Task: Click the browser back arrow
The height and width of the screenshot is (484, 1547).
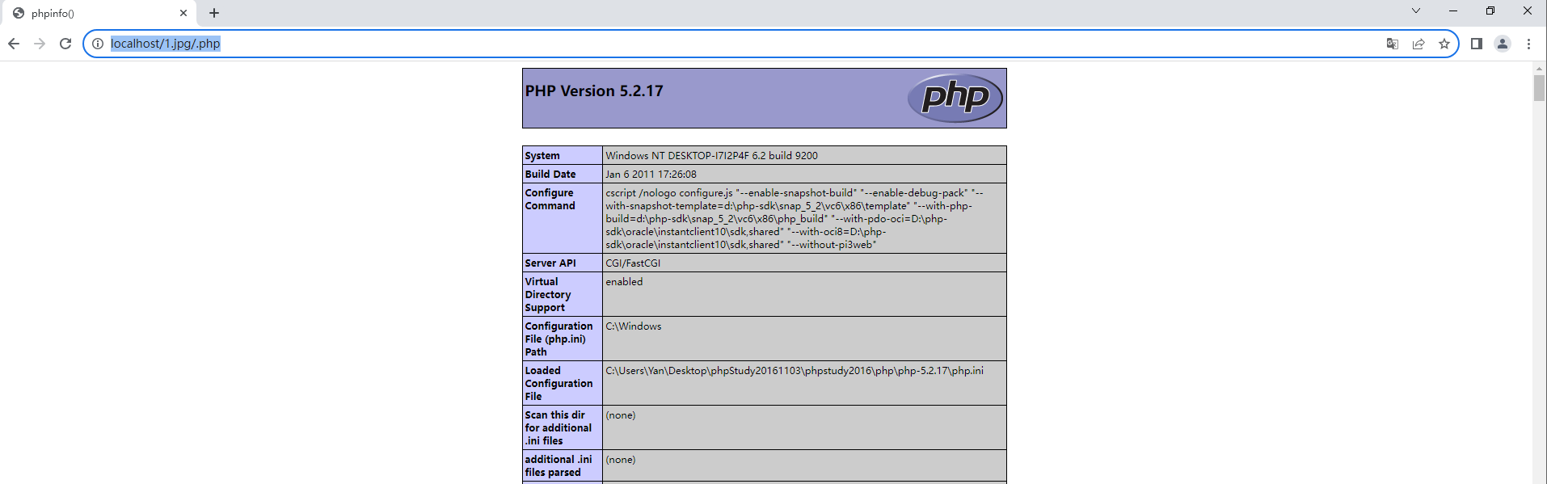Action: click(x=14, y=44)
